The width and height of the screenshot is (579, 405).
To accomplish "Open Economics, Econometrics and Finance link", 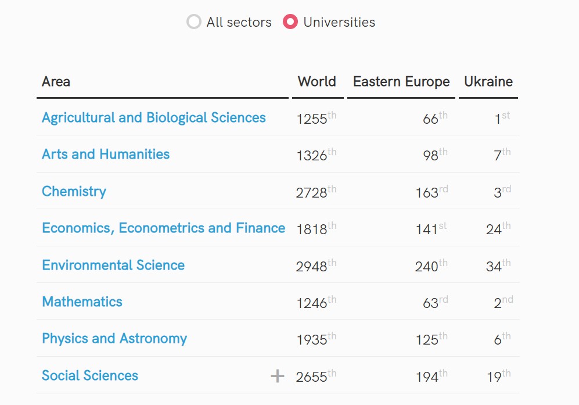I will click(x=163, y=228).
